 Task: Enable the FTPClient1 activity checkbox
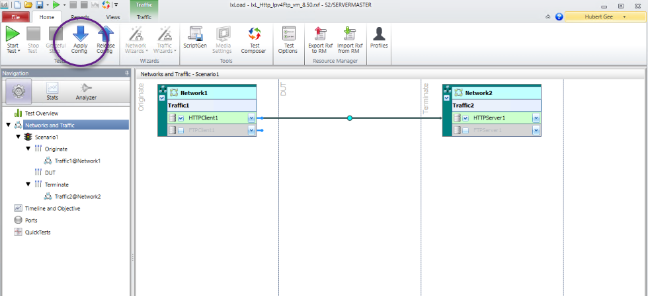[181, 131]
